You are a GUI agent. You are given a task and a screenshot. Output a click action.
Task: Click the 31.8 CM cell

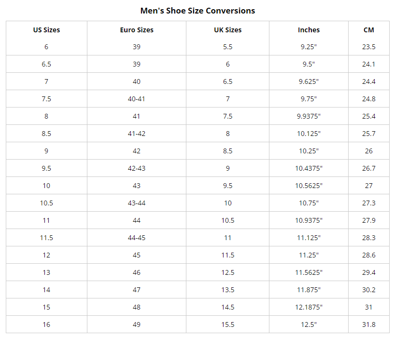pos(369,324)
